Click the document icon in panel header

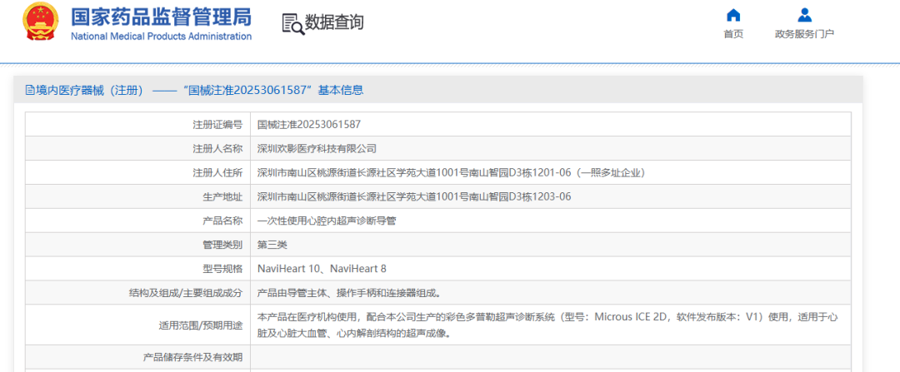tap(30, 90)
